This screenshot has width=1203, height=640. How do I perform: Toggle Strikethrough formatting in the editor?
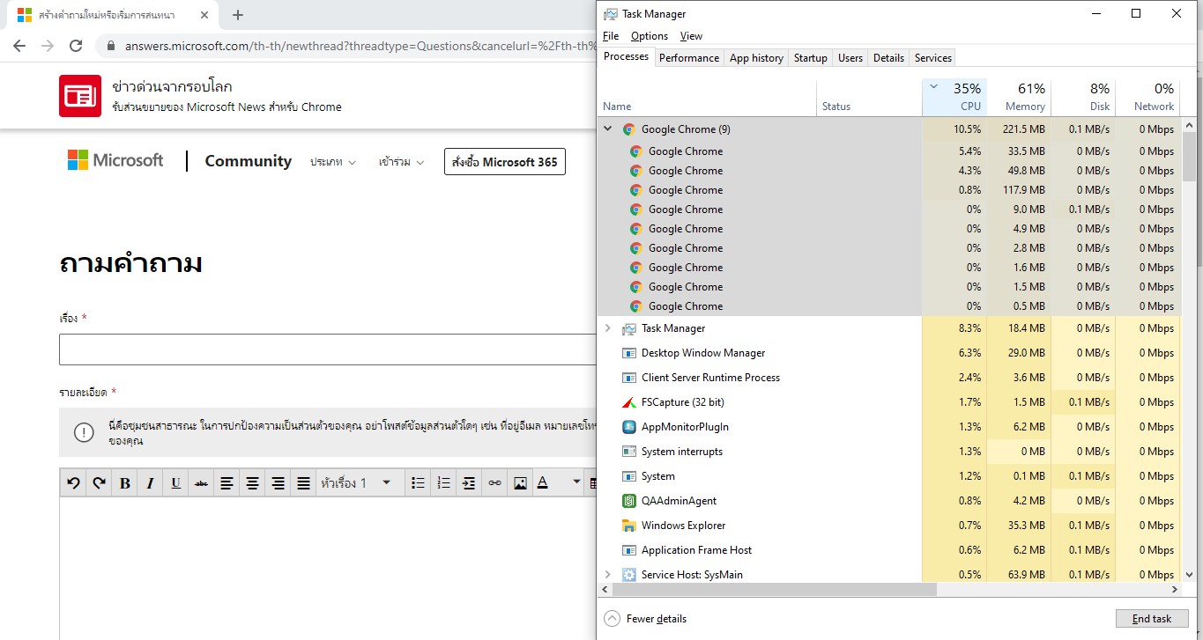tap(201, 482)
